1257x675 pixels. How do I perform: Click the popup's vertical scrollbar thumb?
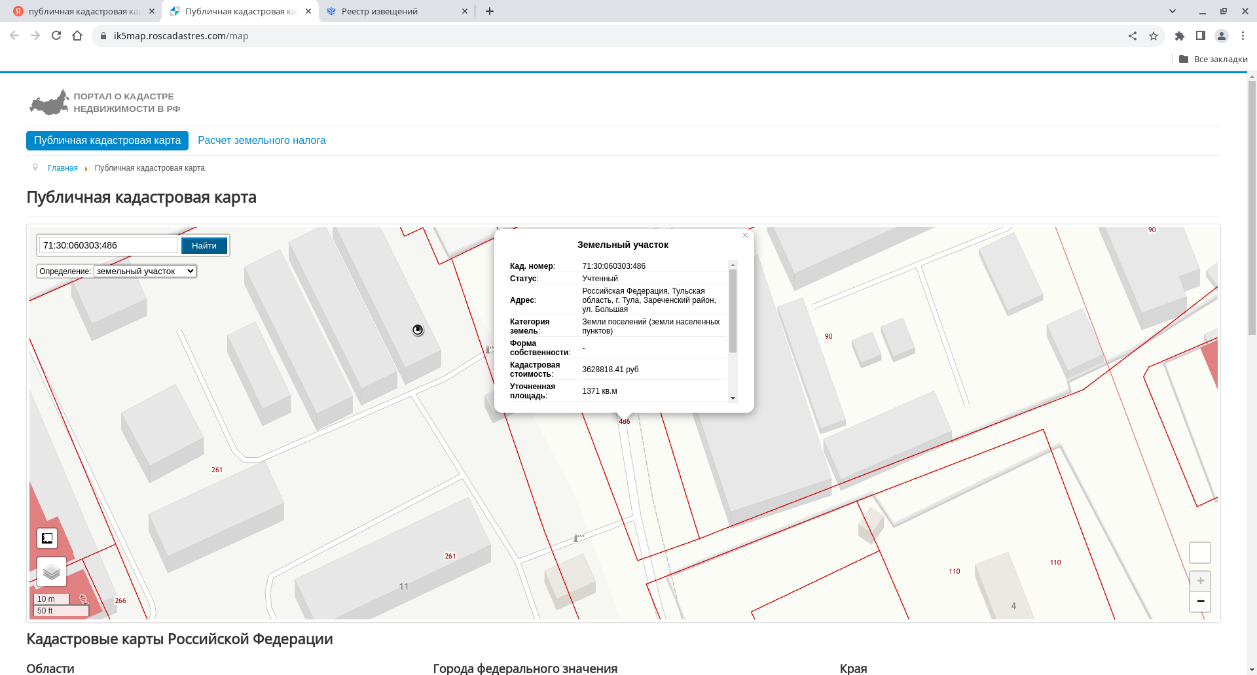click(x=733, y=311)
